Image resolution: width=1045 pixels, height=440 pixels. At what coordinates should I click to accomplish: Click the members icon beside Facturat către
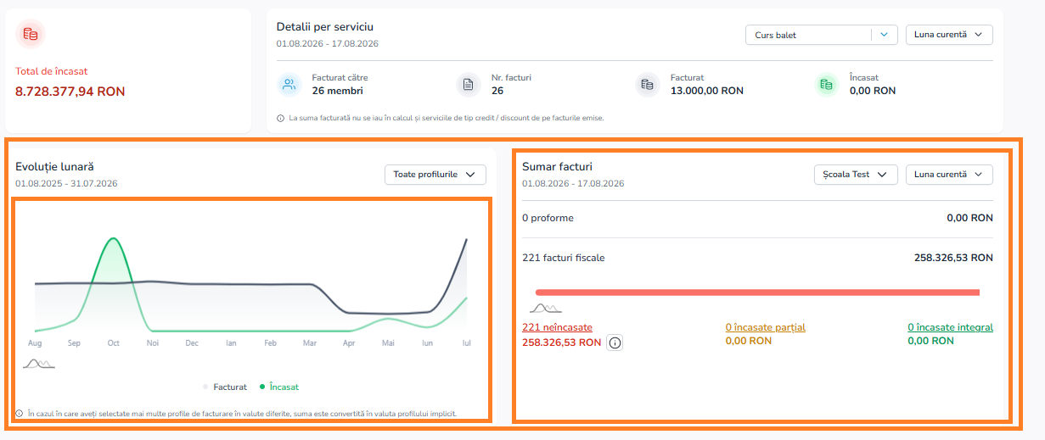pyautogui.click(x=289, y=84)
